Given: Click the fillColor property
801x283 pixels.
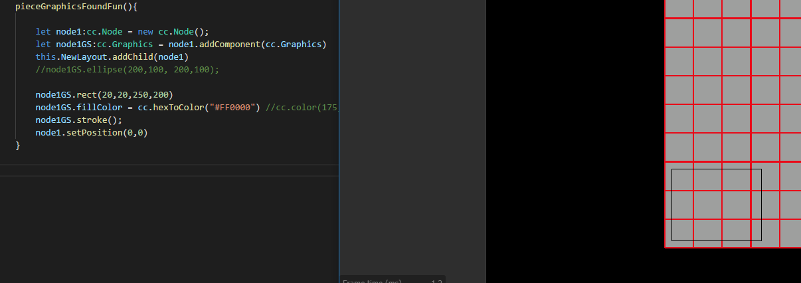Looking at the screenshot, I should (100, 108).
